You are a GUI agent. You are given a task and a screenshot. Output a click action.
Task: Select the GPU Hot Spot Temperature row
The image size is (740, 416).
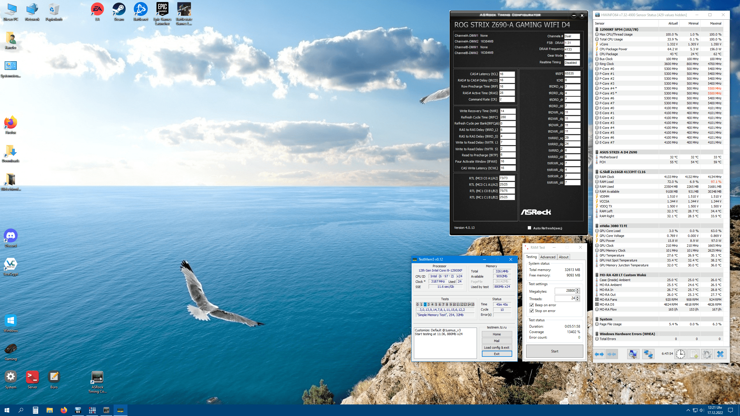[659, 260]
